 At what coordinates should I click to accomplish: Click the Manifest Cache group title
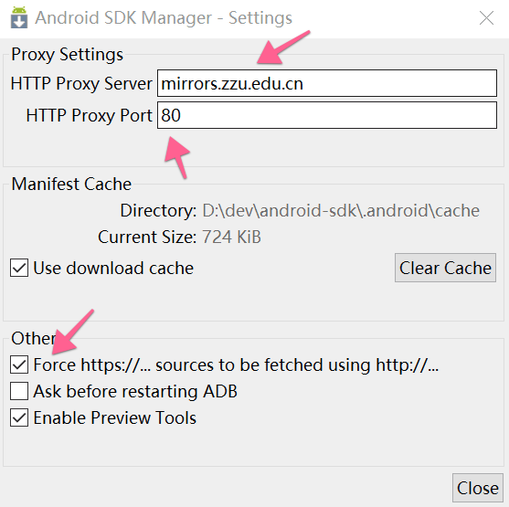[71, 184]
